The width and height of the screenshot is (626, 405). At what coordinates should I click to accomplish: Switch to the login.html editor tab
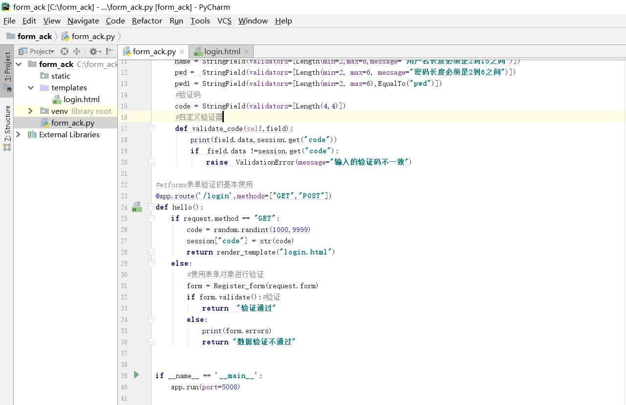pyautogui.click(x=222, y=51)
